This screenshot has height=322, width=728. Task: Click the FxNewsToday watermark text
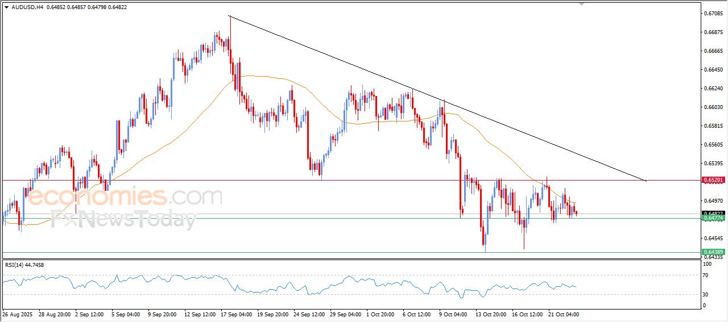(122, 219)
